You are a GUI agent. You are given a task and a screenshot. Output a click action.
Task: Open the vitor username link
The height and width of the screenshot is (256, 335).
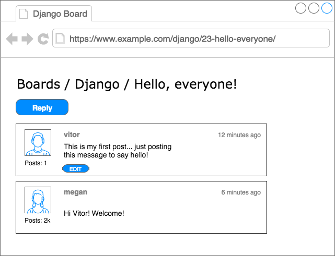point(72,135)
